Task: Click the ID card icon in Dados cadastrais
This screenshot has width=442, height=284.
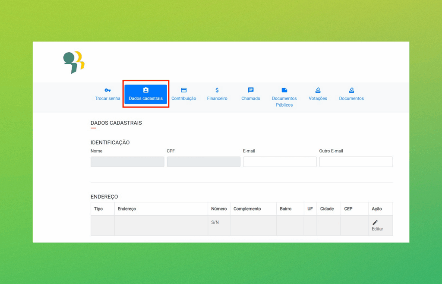Action: click(146, 90)
